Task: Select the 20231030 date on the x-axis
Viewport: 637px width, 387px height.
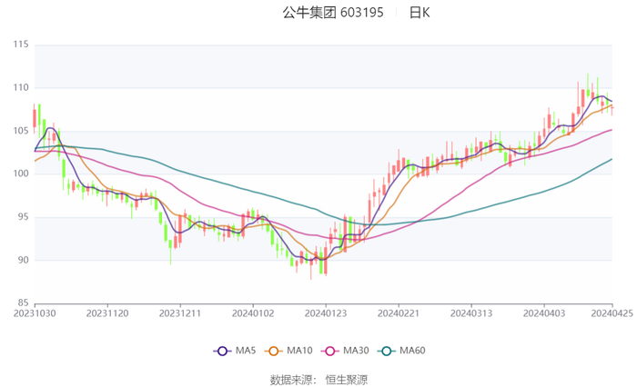Action: tap(35, 312)
